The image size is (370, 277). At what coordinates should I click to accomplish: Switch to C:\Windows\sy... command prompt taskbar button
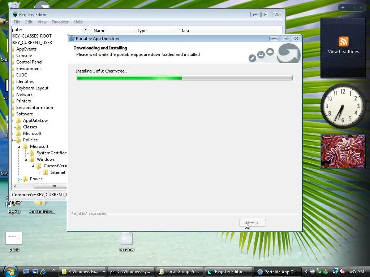click(x=131, y=272)
